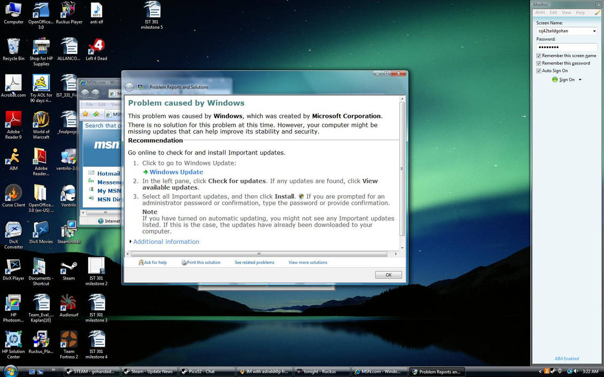This screenshot has width=604, height=377.
Task: Click the AIM Sign On button
Action: click(563, 79)
